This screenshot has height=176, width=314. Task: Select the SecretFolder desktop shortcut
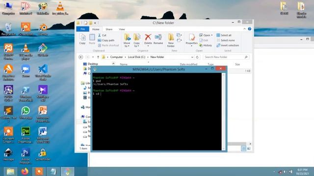(43, 154)
